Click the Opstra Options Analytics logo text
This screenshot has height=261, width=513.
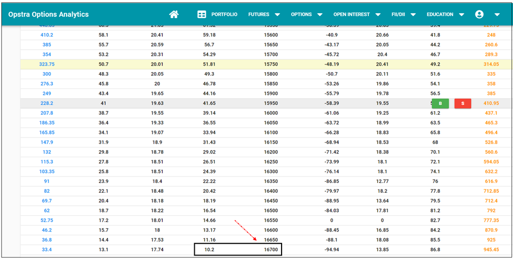tap(49, 15)
